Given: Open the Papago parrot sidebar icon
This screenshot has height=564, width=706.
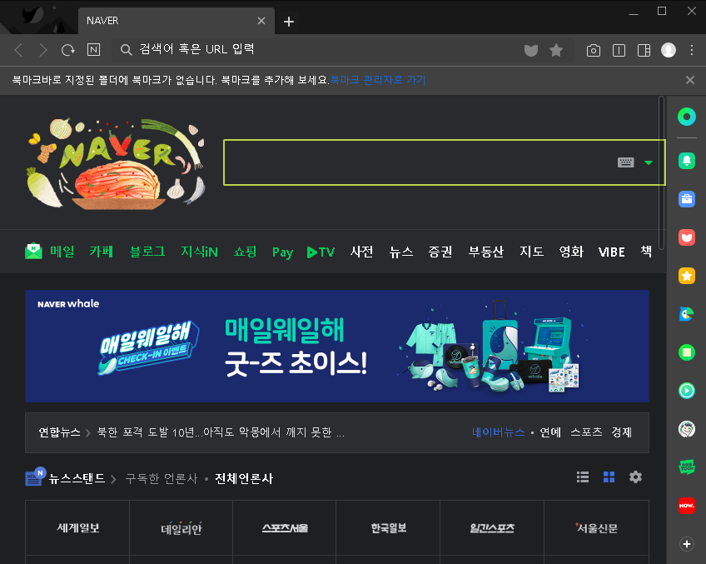Looking at the screenshot, I should [687, 314].
